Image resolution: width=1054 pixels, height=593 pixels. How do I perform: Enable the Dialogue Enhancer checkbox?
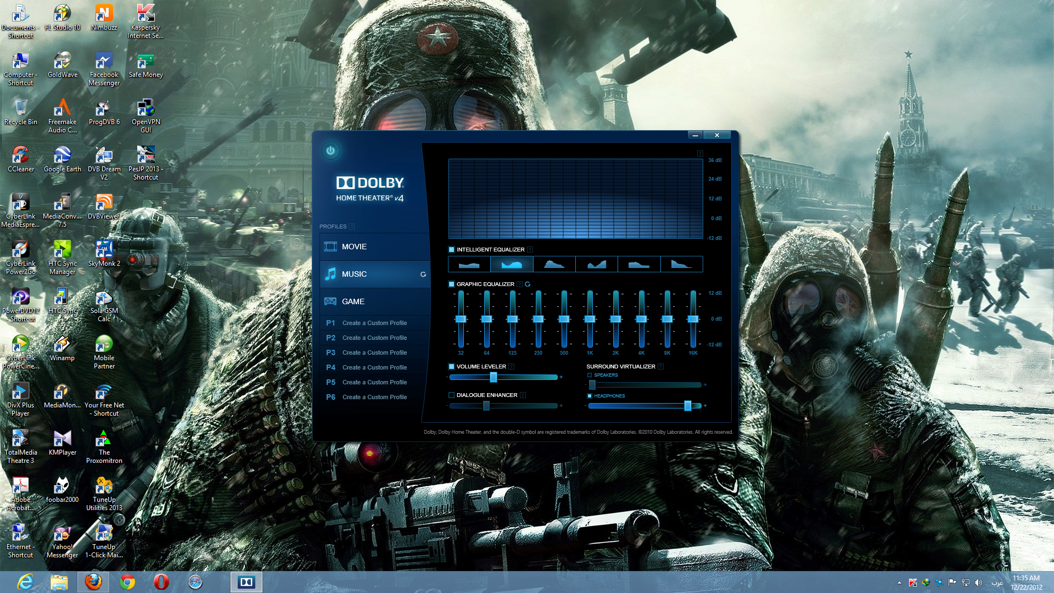tap(452, 395)
